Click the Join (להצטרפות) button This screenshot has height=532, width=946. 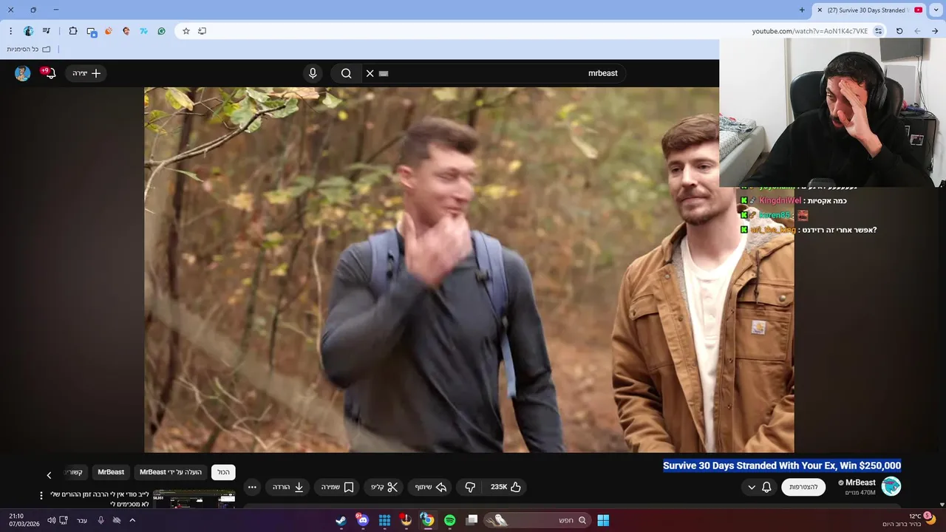[803, 487]
